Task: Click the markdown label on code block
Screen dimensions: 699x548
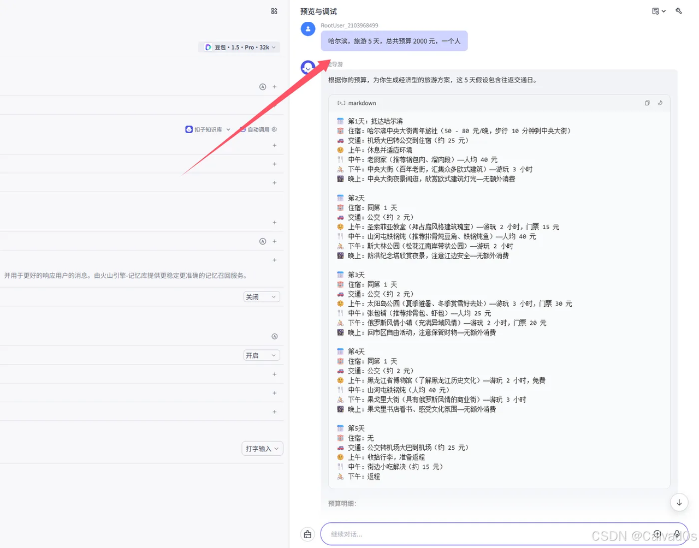Action: point(362,103)
